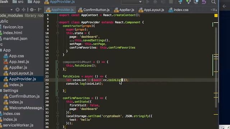Screen dimensions: 230x129
Task: Click the back arrow in right window
Action: (x=224, y=6)
